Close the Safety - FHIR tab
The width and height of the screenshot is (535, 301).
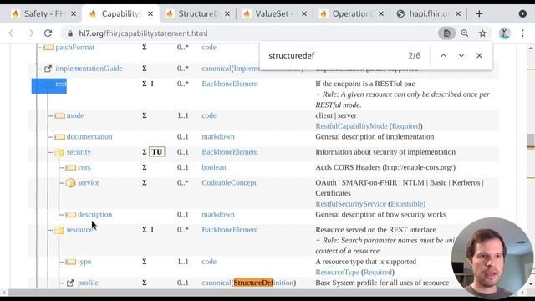tap(74, 13)
